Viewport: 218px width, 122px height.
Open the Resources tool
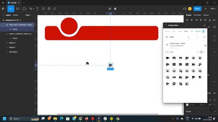(x=43, y=9)
